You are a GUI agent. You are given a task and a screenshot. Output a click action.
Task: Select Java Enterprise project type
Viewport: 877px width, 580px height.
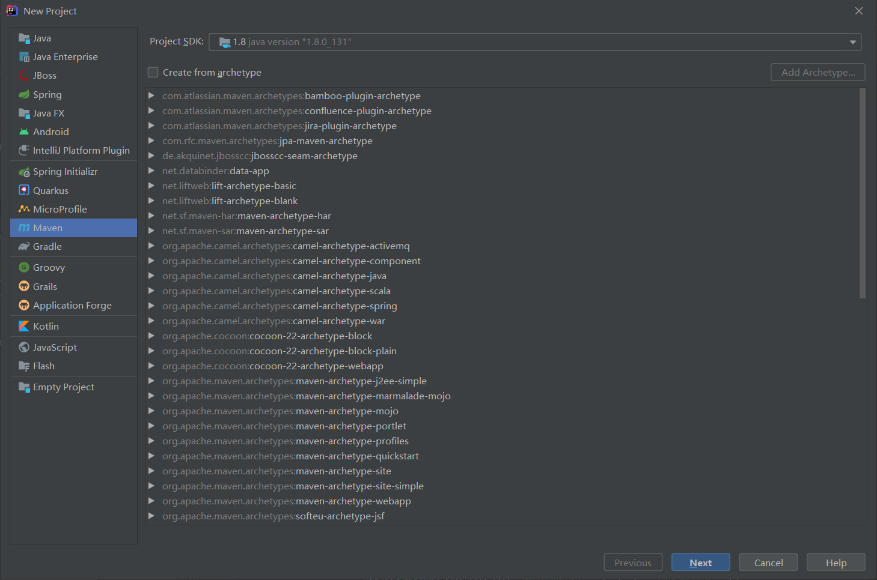point(74,57)
